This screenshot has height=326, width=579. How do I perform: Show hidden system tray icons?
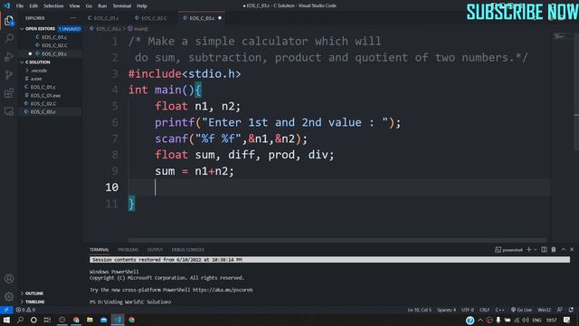[480, 320]
